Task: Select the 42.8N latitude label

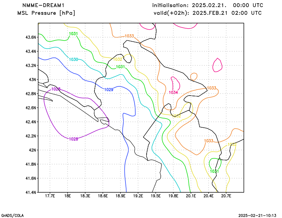Action: 31,93
